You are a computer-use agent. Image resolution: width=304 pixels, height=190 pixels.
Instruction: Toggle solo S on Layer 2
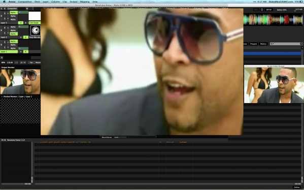(x=5, y=33)
